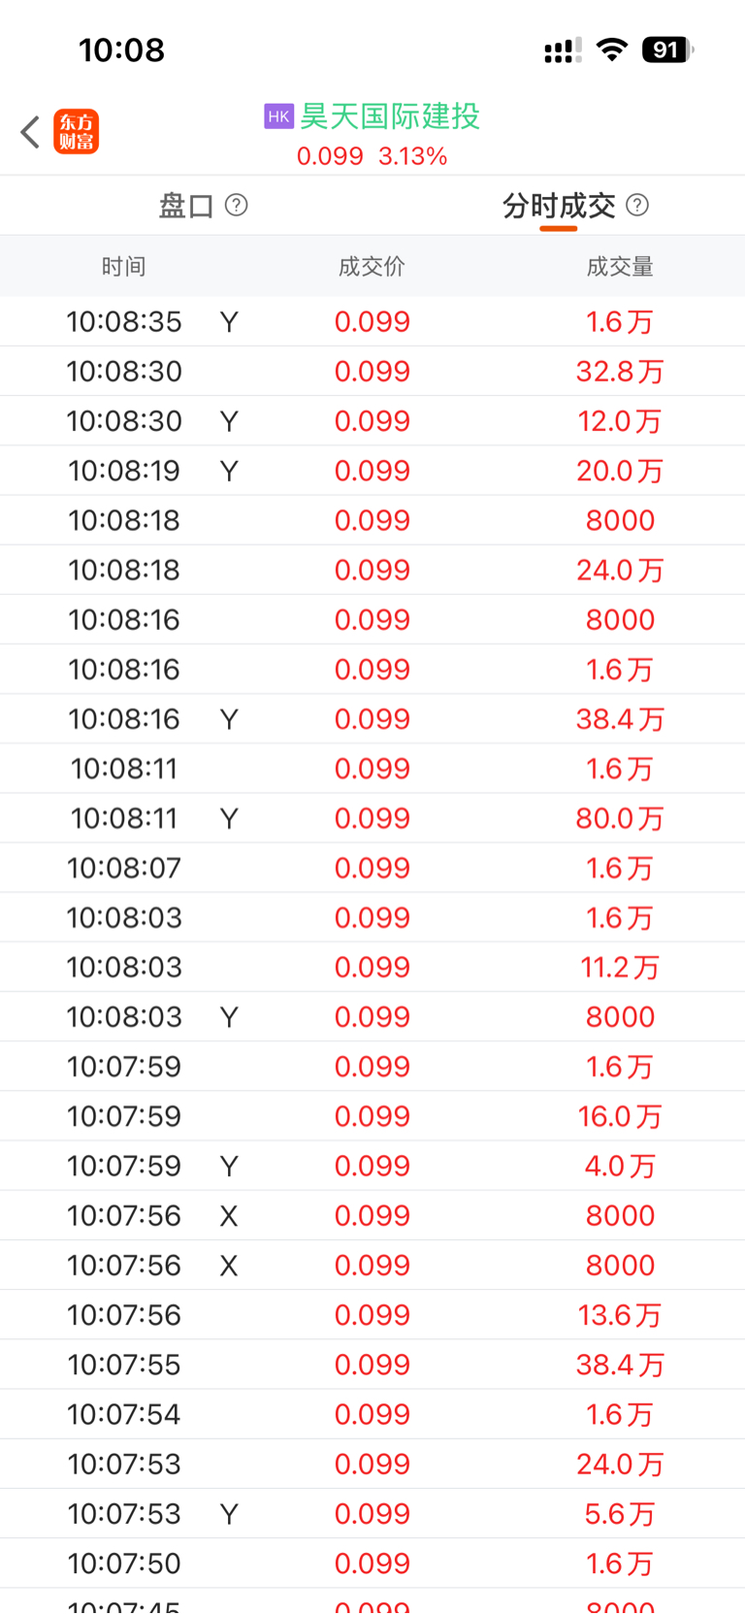This screenshot has width=745, height=1614.
Task: Open the 昊天国际建投 stock title
Action: [389, 116]
